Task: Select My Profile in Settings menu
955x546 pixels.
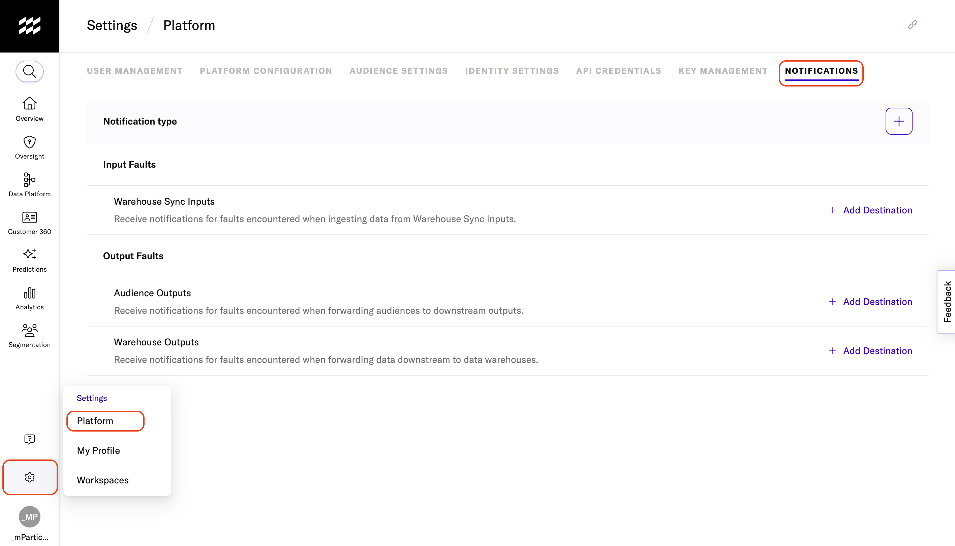Action: coord(98,450)
